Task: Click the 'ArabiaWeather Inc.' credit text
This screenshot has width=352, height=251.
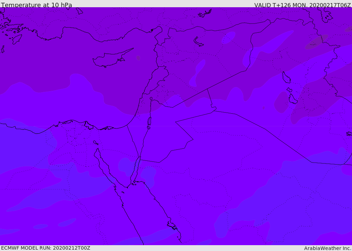Action: pyautogui.click(x=327, y=248)
